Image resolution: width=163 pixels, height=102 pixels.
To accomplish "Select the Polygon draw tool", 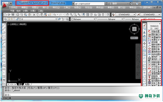I will point(4,36).
